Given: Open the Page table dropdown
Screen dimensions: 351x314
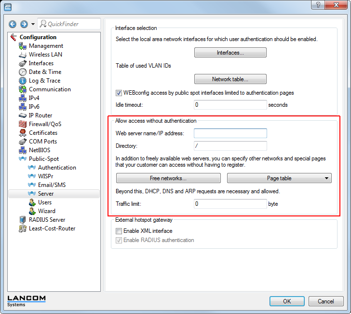Looking at the screenshot, I should (x=279, y=178).
